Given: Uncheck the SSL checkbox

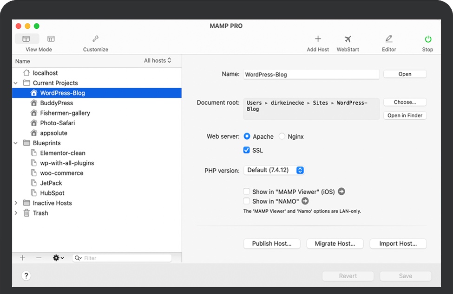Looking at the screenshot, I should [247, 150].
